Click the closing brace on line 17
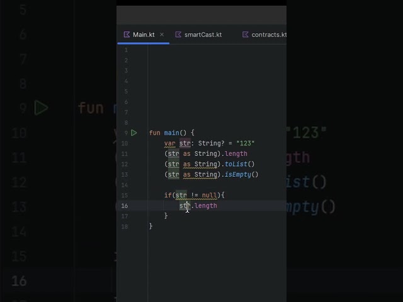Screen dimensions: 403x302 tap(166, 216)
